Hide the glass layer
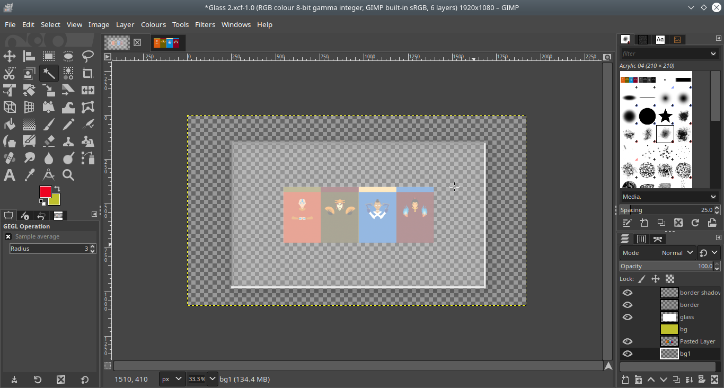 coord(628,317)
